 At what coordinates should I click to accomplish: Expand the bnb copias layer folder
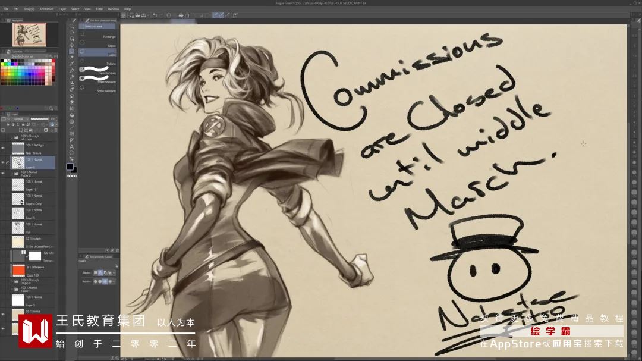(12, 138)
